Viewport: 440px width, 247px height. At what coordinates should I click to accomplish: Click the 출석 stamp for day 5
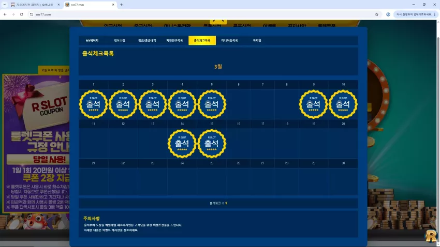(212, 104)
